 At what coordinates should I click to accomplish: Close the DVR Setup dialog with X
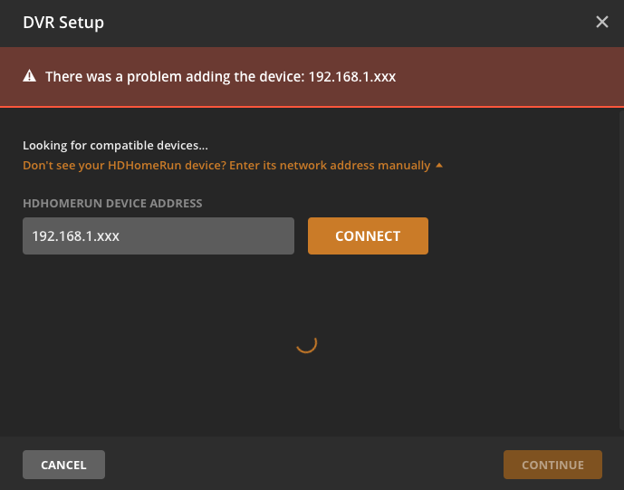pos(602,22)
